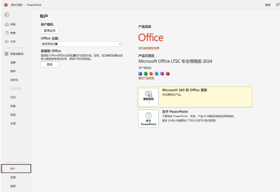Click the 产品已激活 label
This screenshot has height=192, width=280.
click(x=146, y=56)
